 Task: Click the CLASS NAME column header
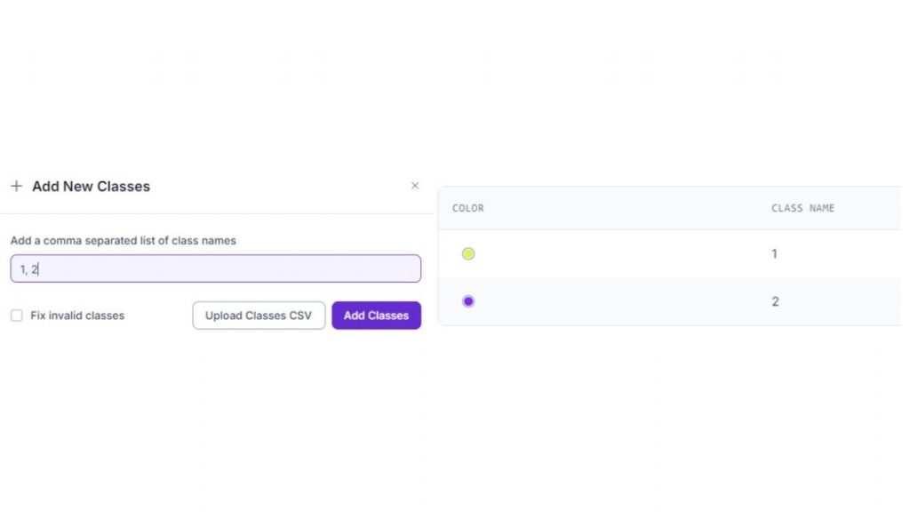802,208
